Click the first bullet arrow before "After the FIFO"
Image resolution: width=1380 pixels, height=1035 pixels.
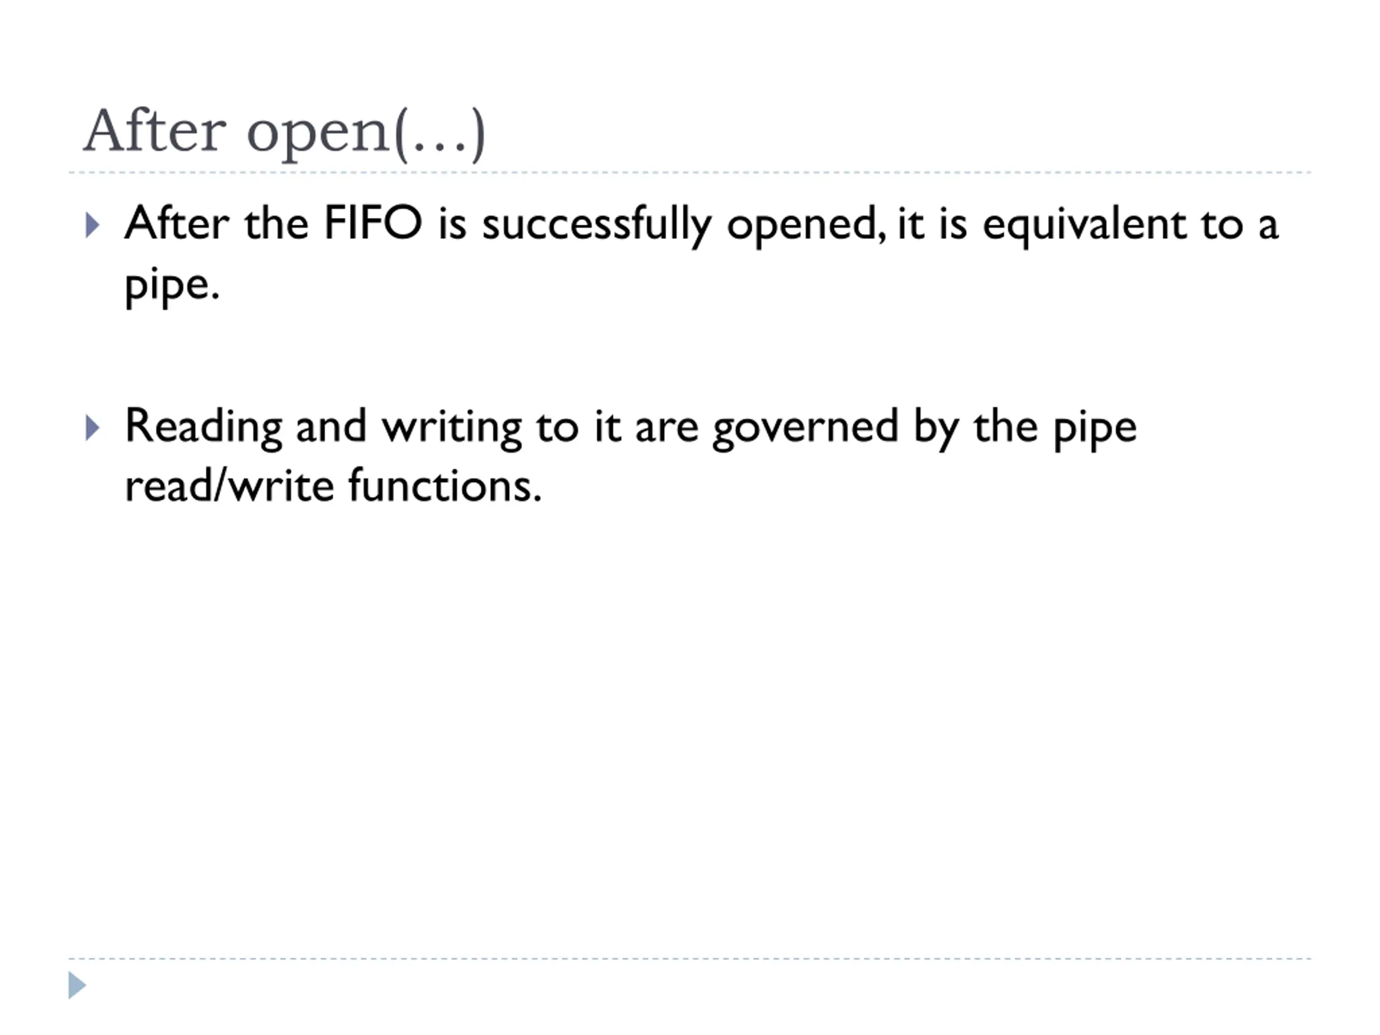pyautogui.click(x=92, y=225)
